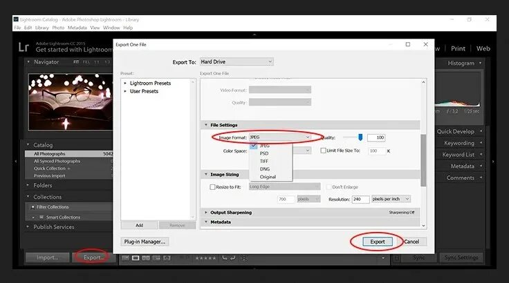Rotate photo right using toolbar icon

(232, 258)
